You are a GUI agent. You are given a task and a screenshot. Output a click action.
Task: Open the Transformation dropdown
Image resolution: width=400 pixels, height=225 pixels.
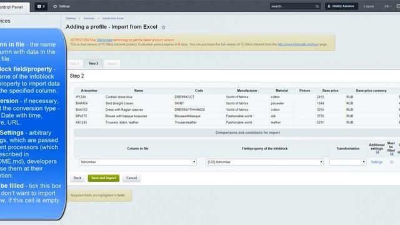coord(347,162)
